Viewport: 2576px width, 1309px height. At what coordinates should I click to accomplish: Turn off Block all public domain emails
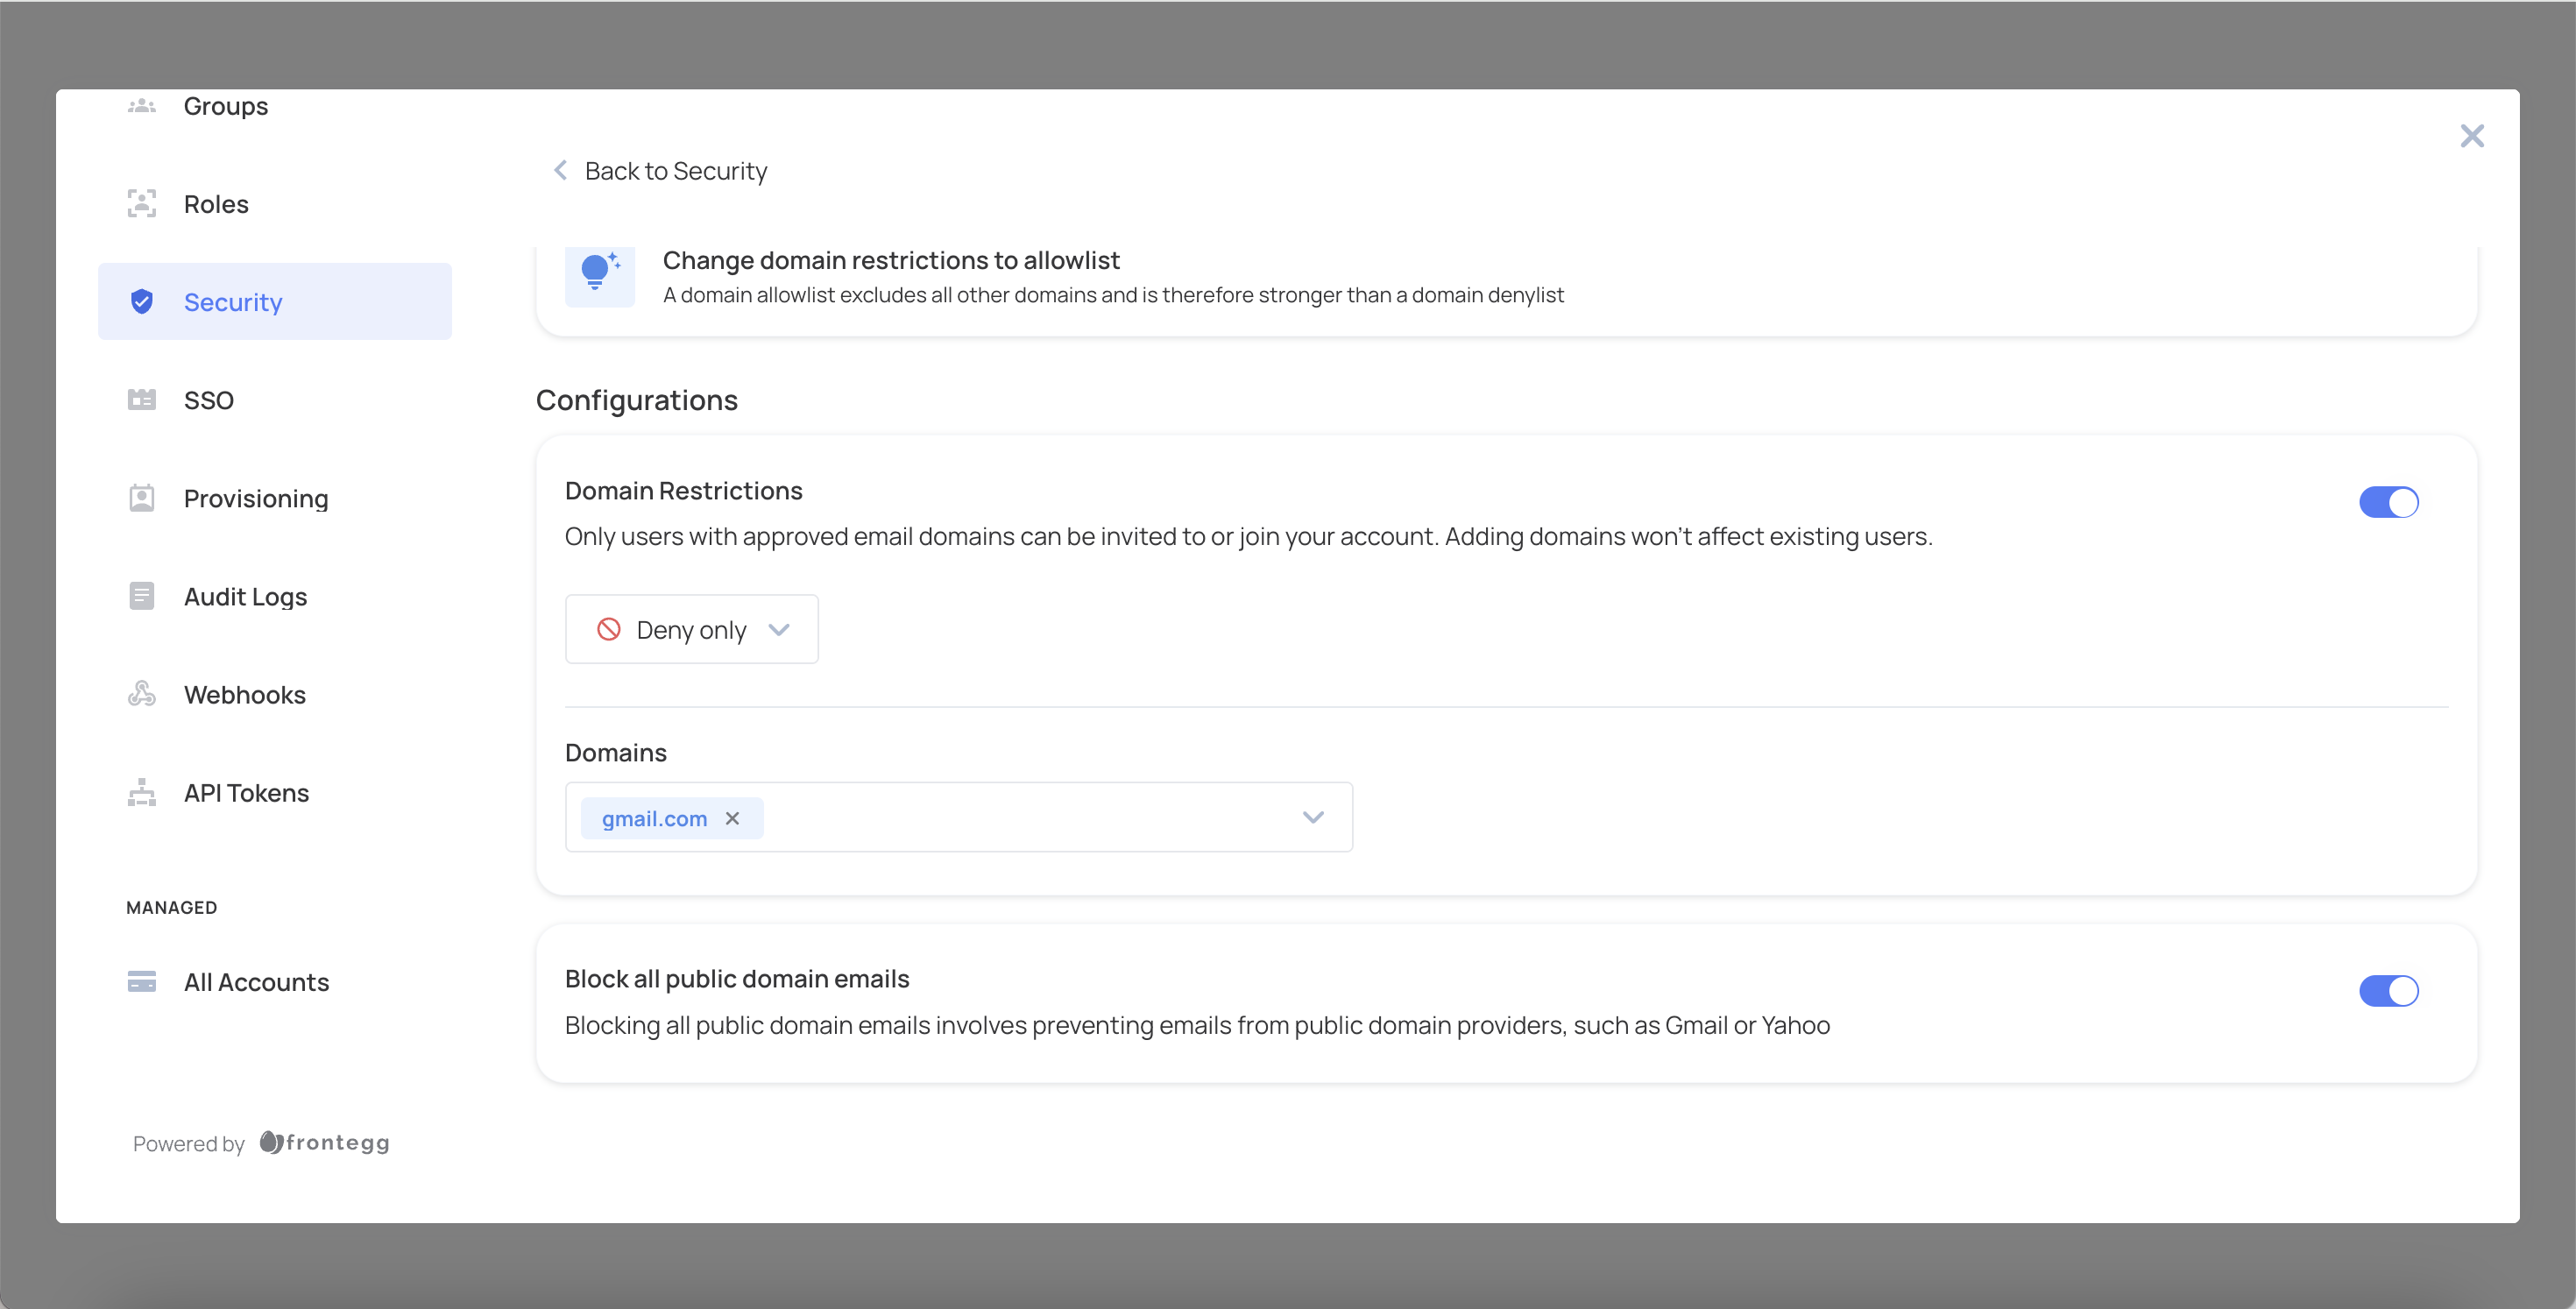coord(2388,991)
